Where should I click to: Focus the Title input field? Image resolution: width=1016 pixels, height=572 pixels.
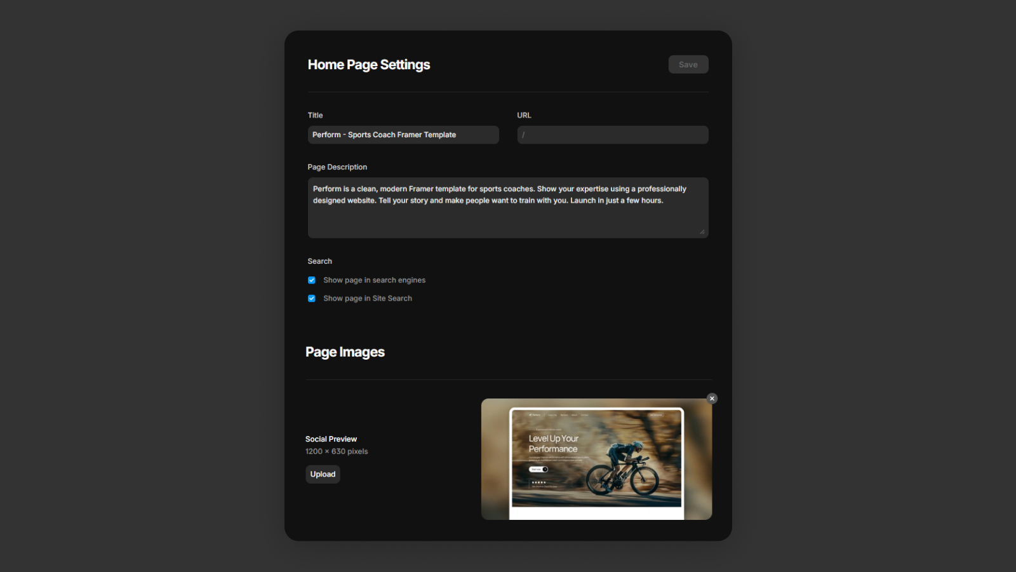[x=403, y=135]
